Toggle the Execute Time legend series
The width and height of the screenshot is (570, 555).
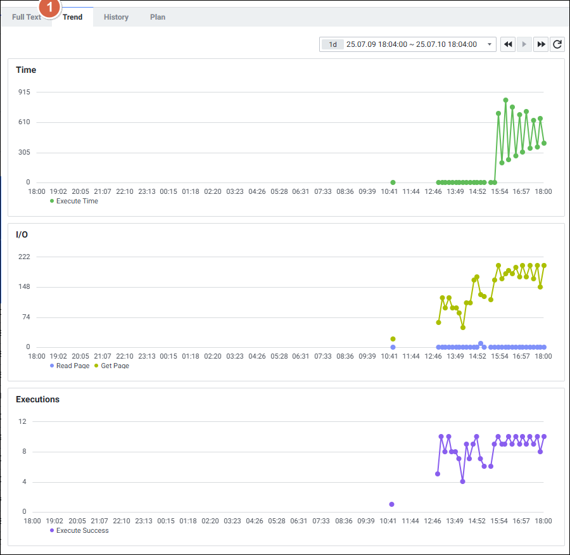[73, 201]
